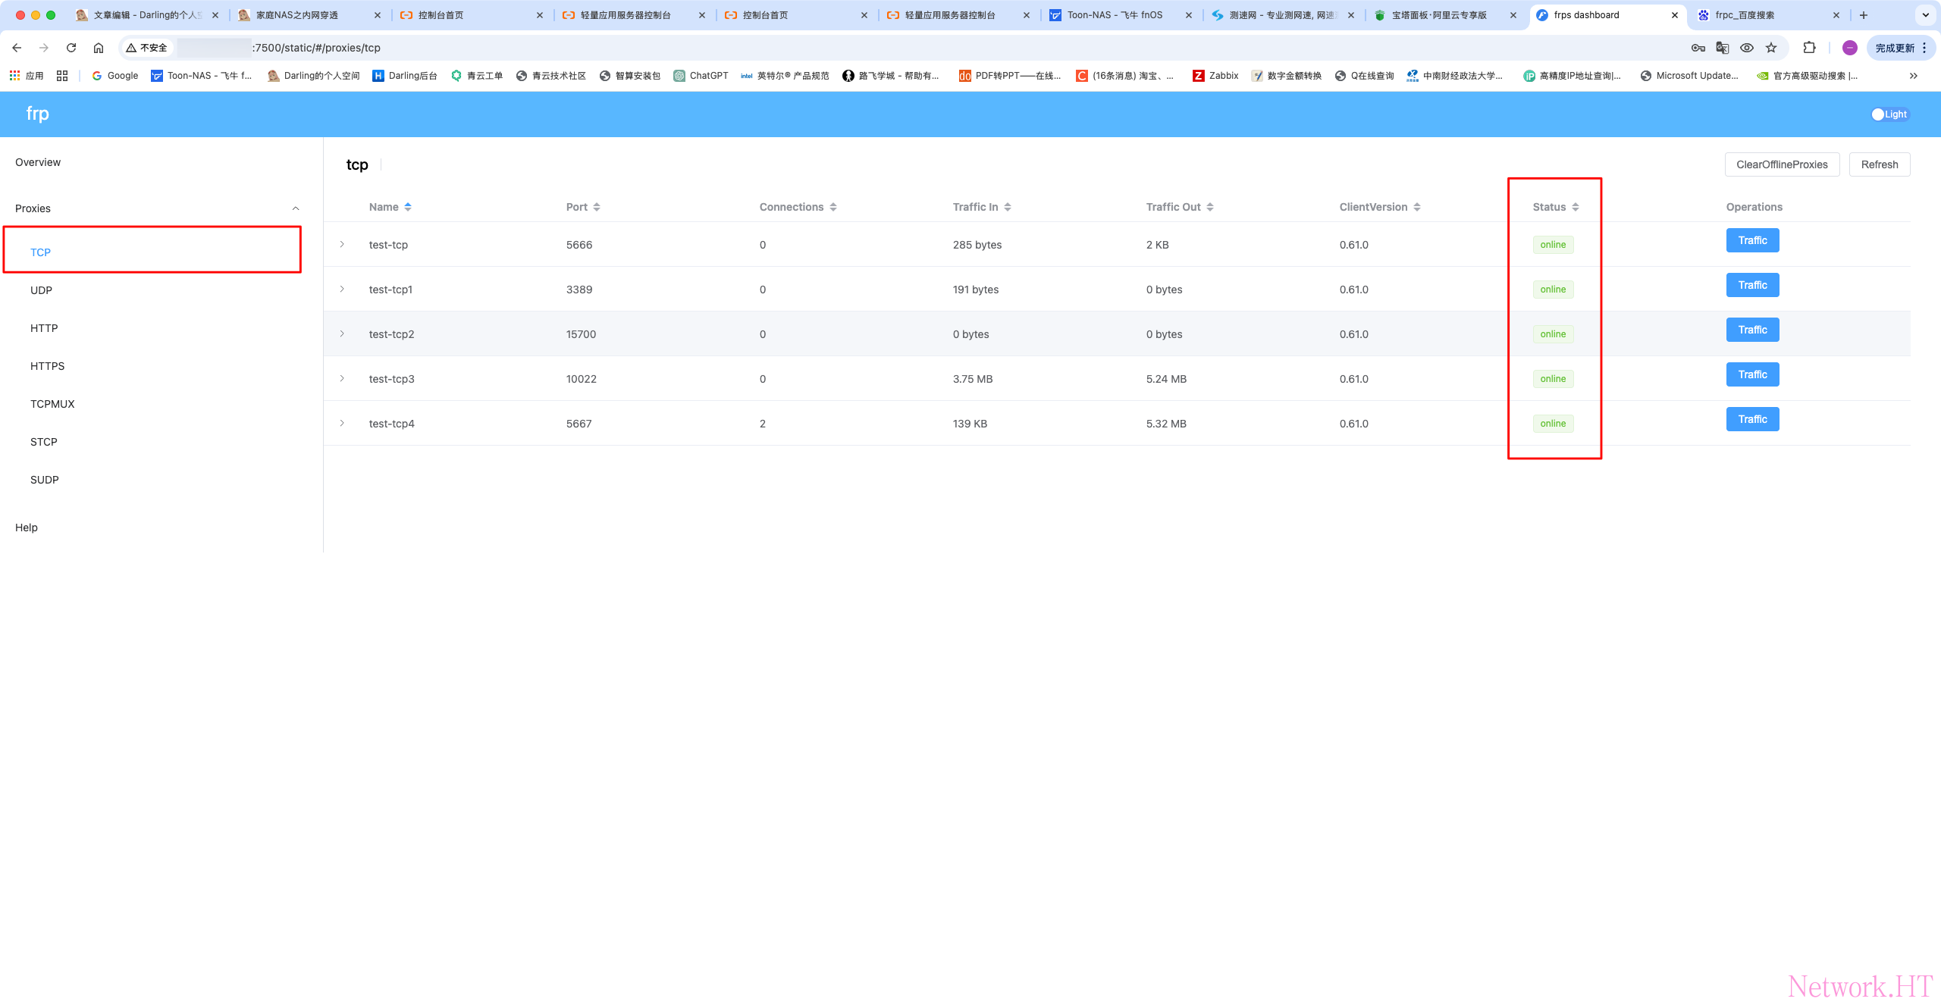
Task: Expand the test-tcp row details
Action: coord(342,244)
